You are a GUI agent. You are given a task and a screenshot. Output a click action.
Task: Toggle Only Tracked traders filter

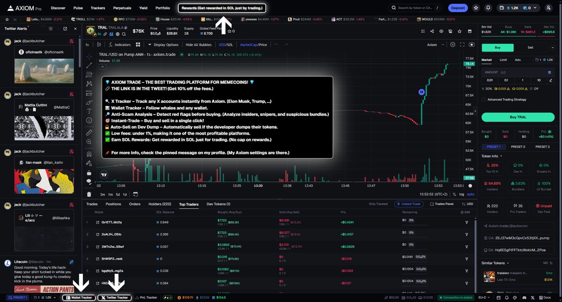(378, 204)
